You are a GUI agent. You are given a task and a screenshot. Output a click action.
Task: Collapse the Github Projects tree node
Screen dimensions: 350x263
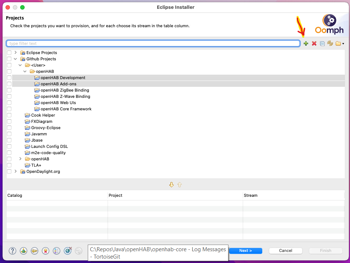15,59
